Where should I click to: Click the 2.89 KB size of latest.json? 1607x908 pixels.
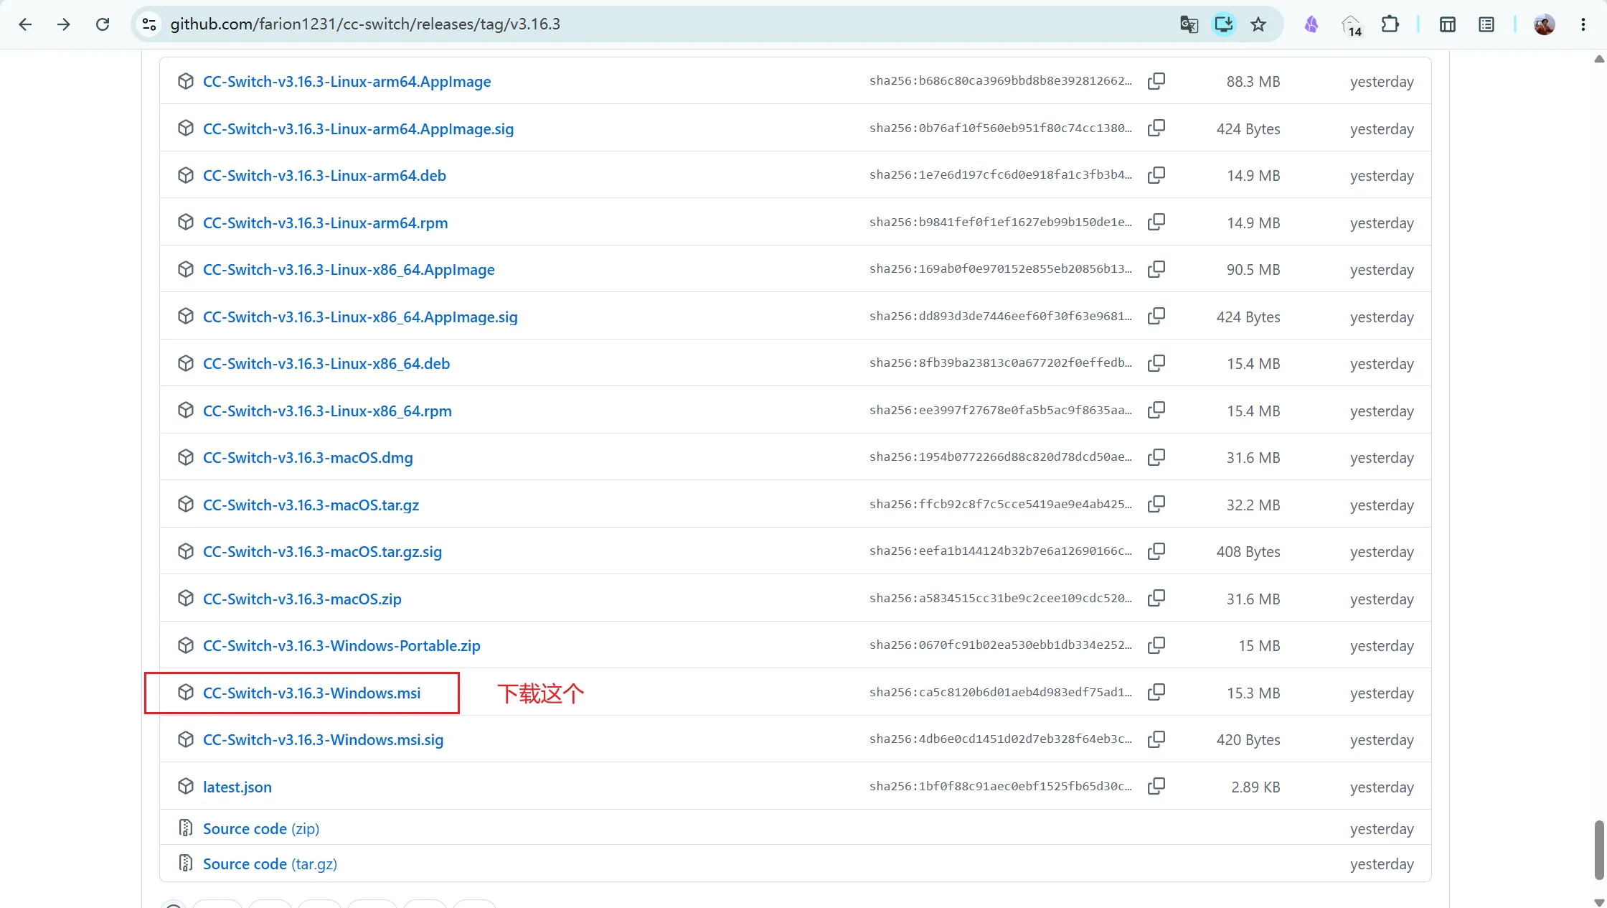pos(1255,787)
